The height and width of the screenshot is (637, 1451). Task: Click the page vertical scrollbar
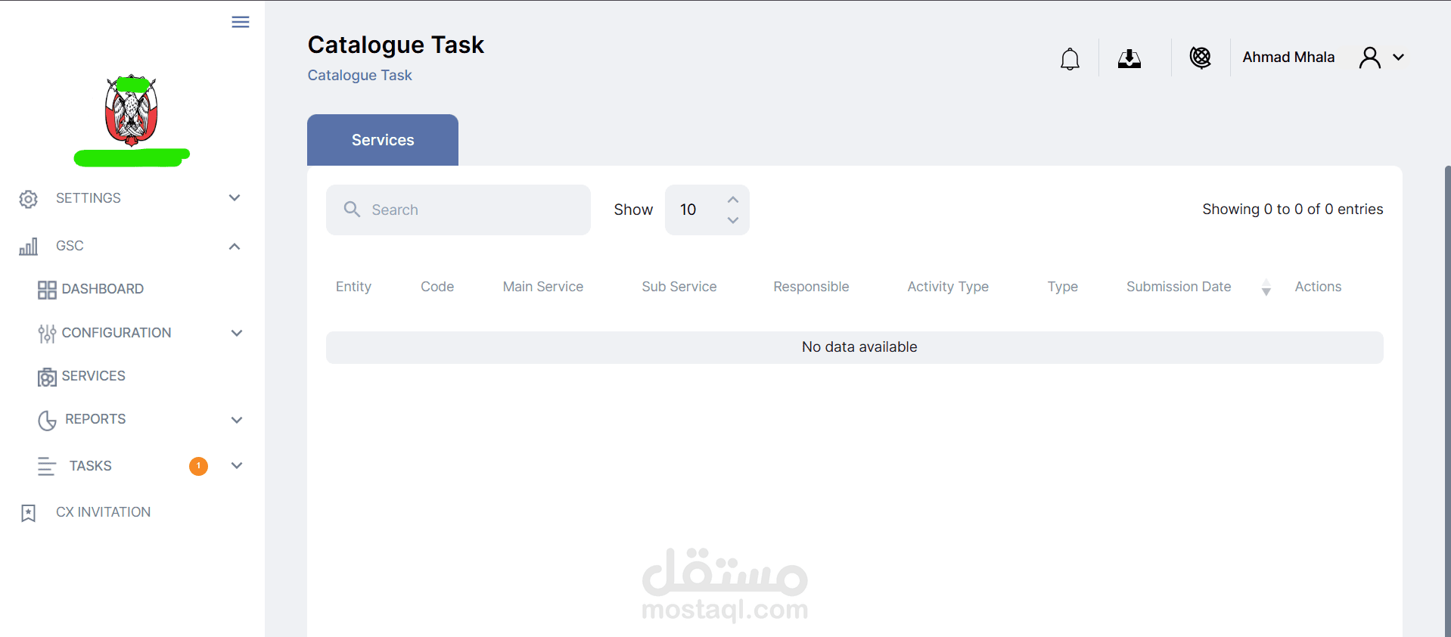[x=1447, y=401]
